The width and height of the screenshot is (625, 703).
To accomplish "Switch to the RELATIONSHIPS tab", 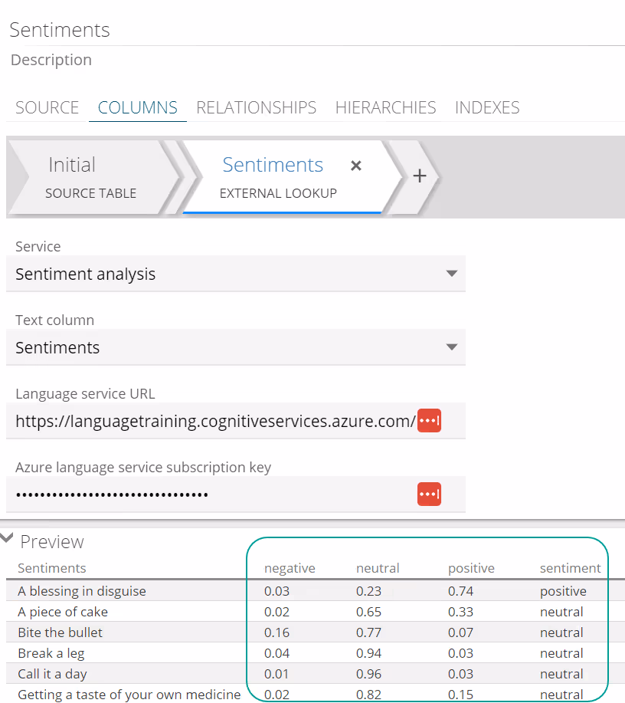I will pyautogui.click(x=256, y=107).
